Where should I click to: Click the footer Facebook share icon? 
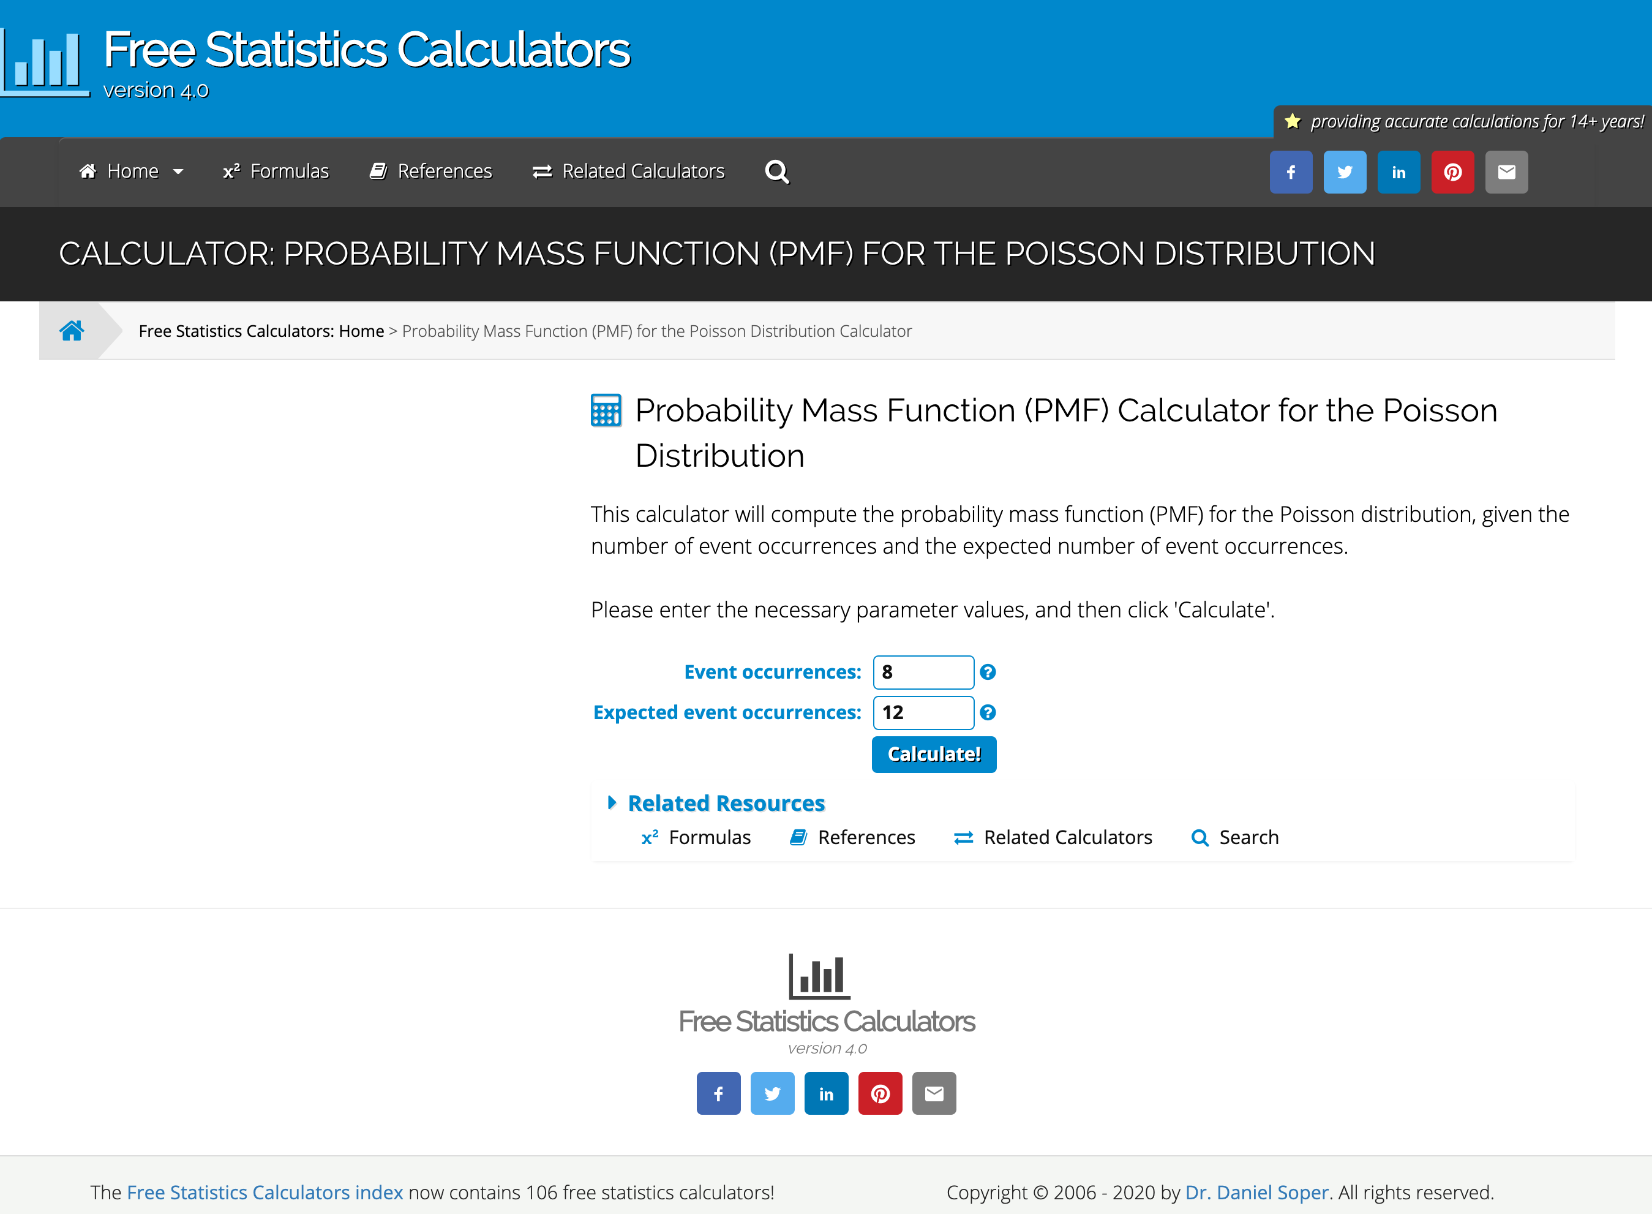[x=718, y=1093]
